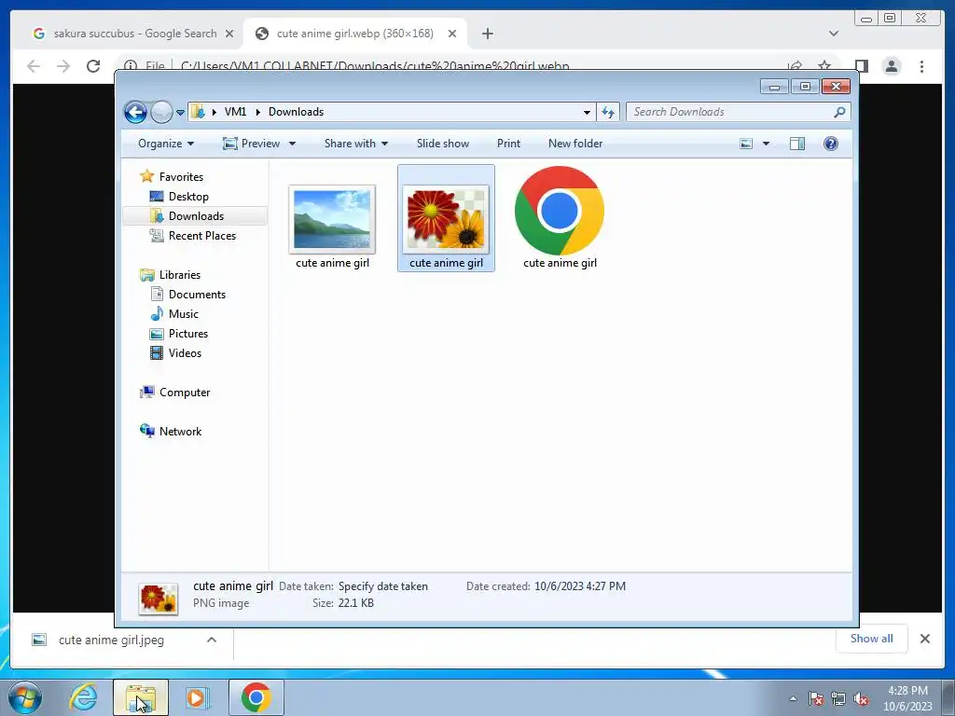Open downloaded cute anime girl.jpeg in Chrome bar
This screenshot has width=955, height=716.
(x=112, y=640)
